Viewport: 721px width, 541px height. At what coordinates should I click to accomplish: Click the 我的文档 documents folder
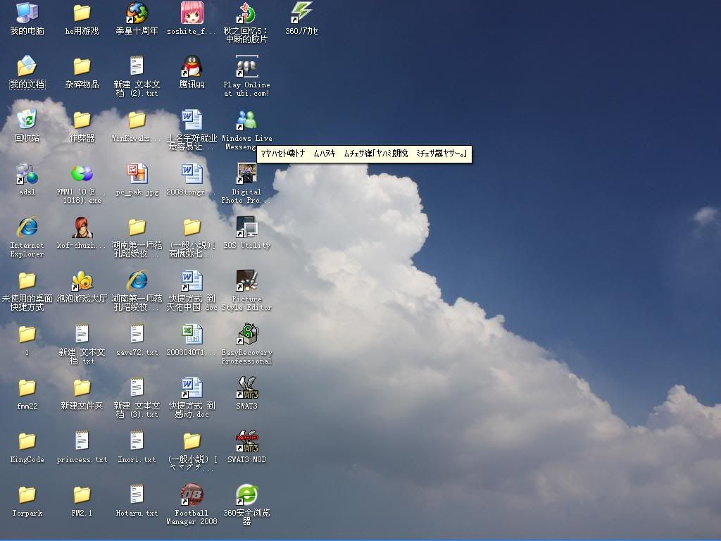click(x=27, y=67)
